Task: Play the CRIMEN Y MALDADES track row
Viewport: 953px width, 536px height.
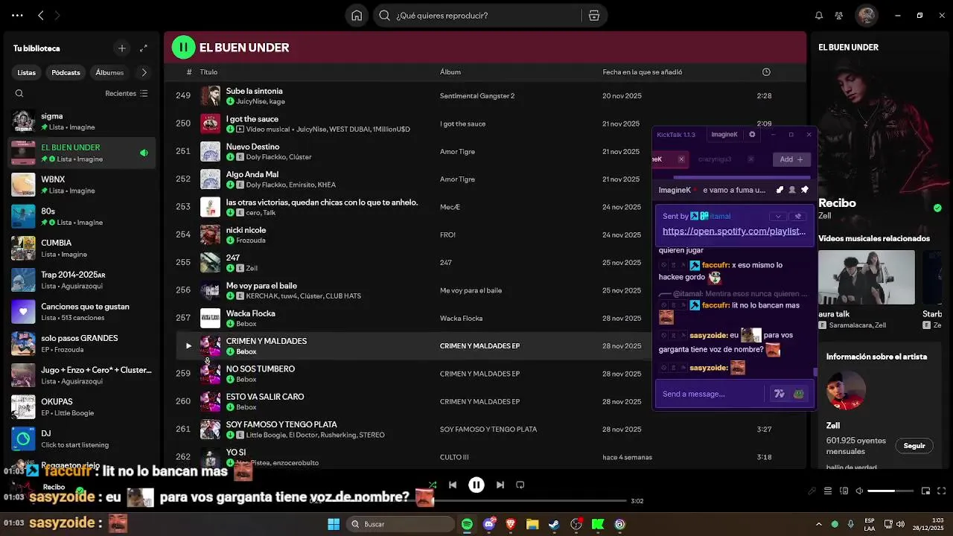Action: coord(188,346)
